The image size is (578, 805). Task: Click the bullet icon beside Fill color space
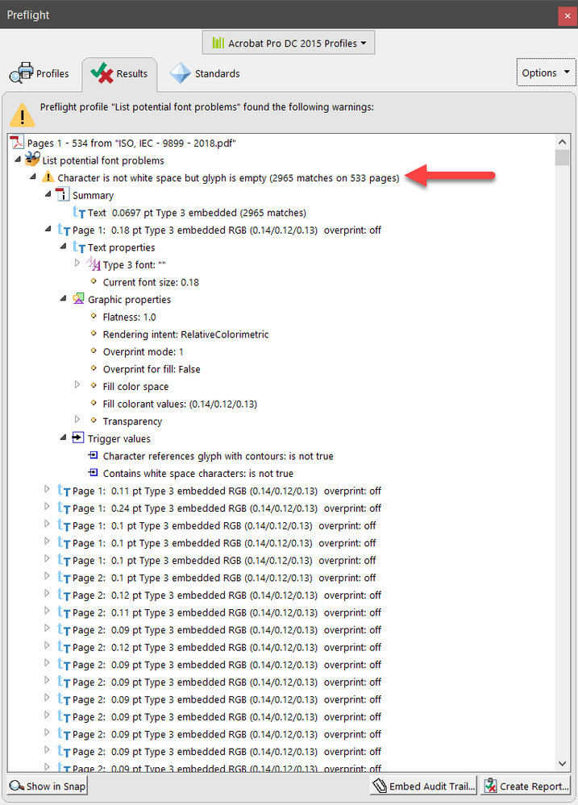coord(94,385)
